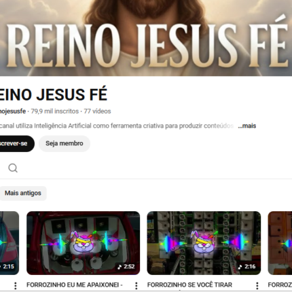Open options menu for FORROZINHO SE VOCÊ TIRAR
292x292 pixels.
[257, 286]
